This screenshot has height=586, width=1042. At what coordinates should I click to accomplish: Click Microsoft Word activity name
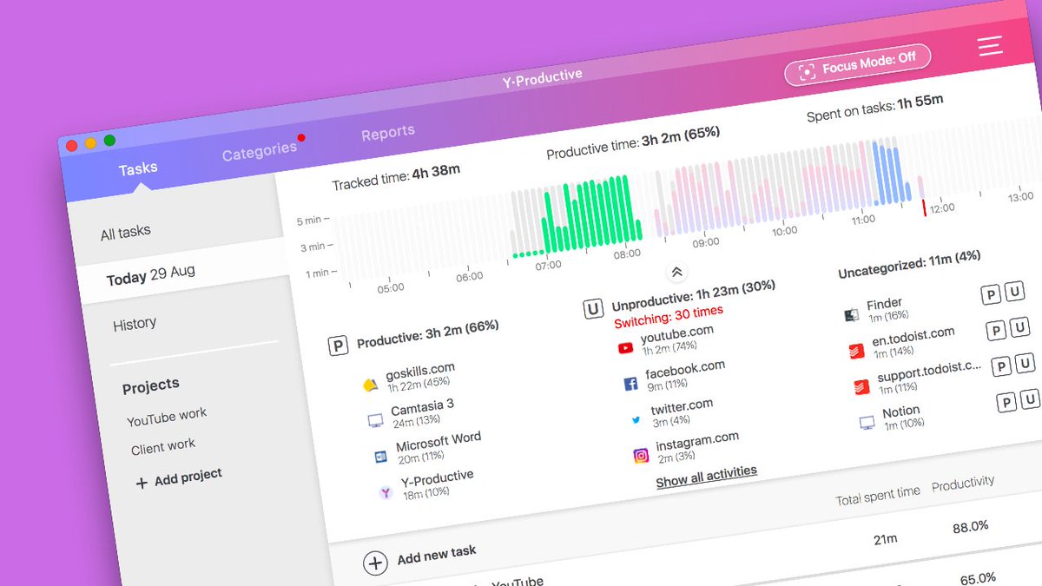tap(439, 442)
